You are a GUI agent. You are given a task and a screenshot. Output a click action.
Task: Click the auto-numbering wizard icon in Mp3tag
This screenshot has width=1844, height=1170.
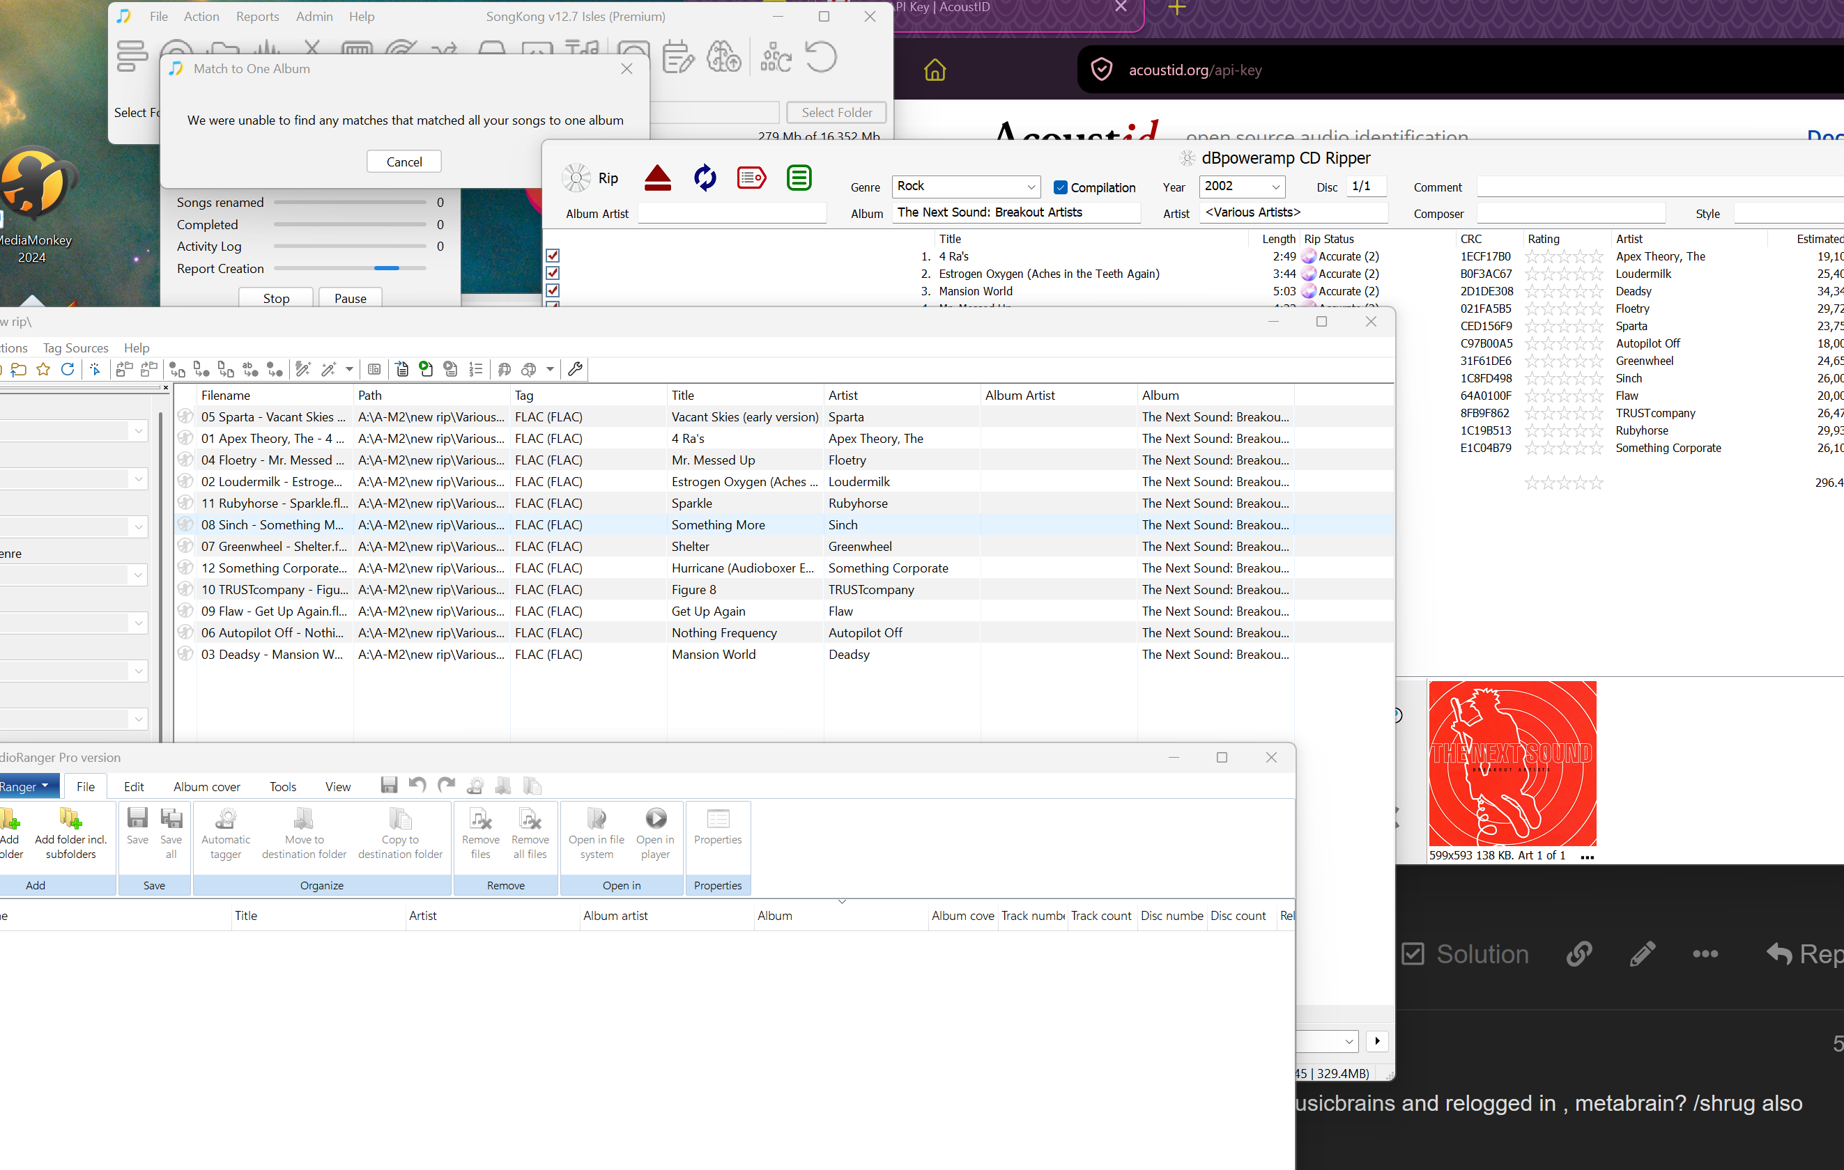[x=475, y=370]
